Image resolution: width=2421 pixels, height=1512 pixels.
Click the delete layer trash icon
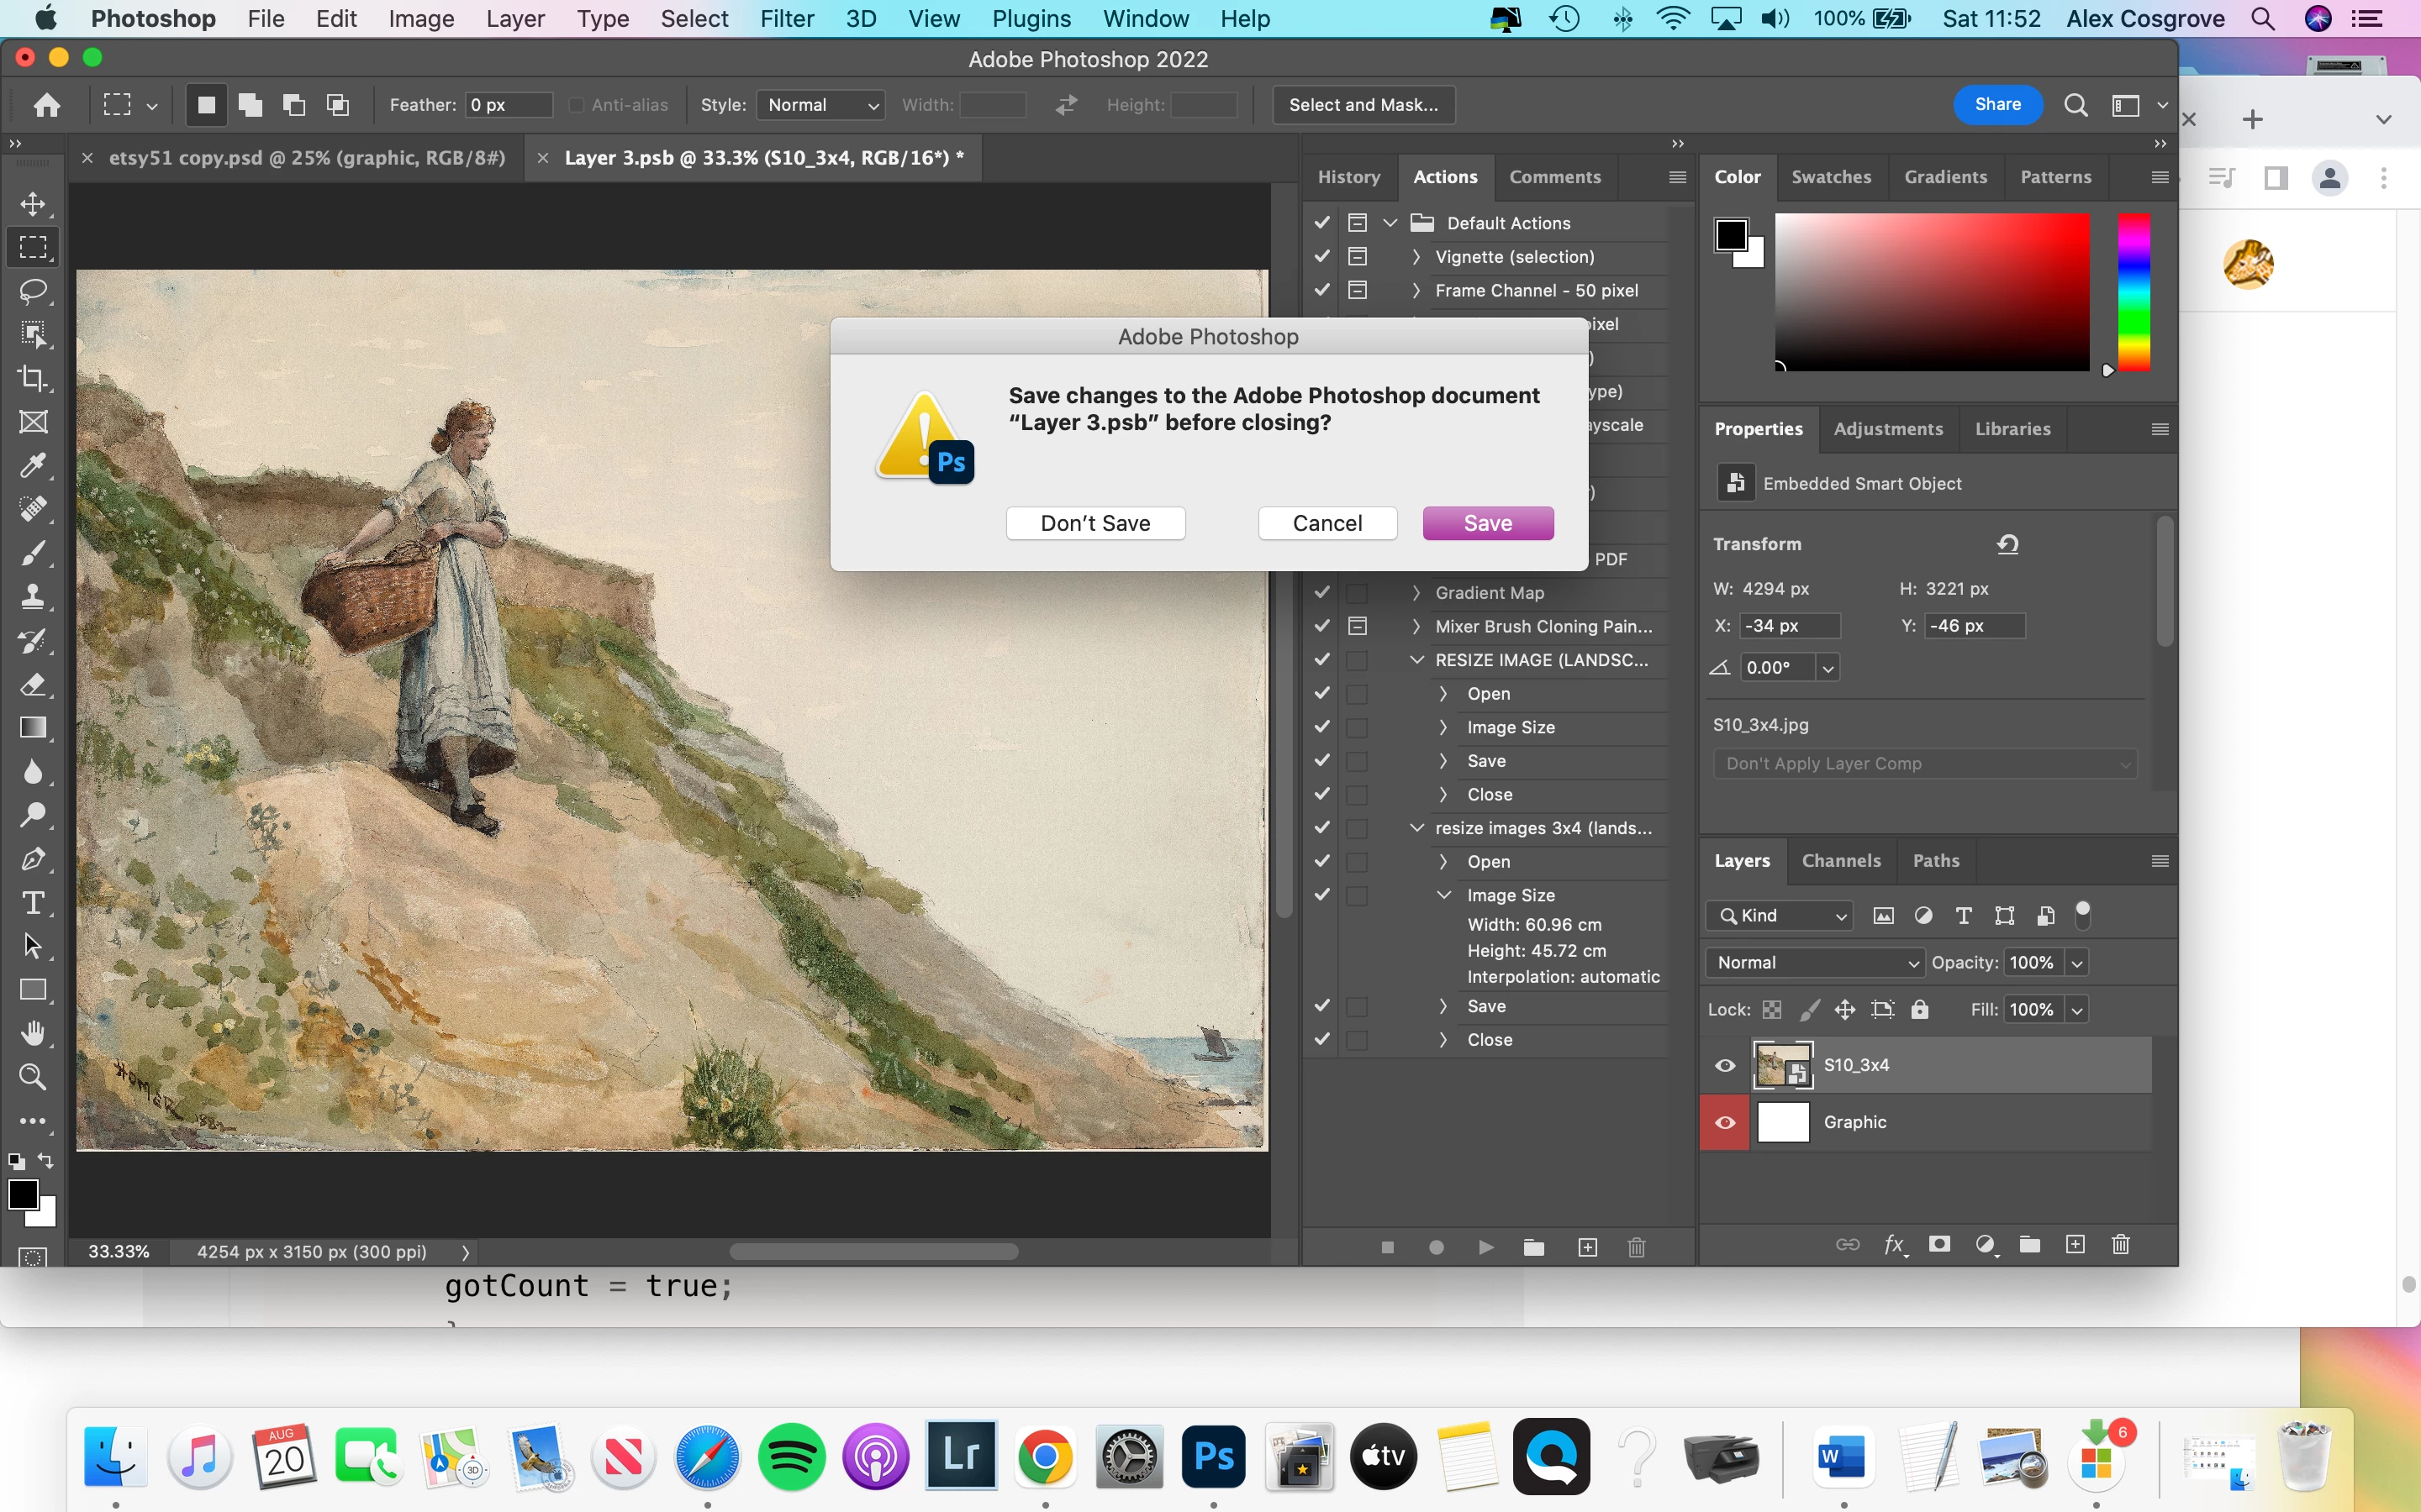click(2120, 1244)
